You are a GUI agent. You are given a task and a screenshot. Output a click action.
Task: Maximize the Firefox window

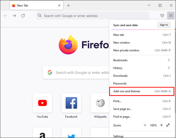tap(160, 5)
